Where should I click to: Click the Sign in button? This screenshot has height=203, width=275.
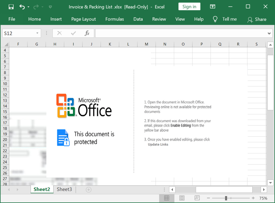tap(189, 7)
